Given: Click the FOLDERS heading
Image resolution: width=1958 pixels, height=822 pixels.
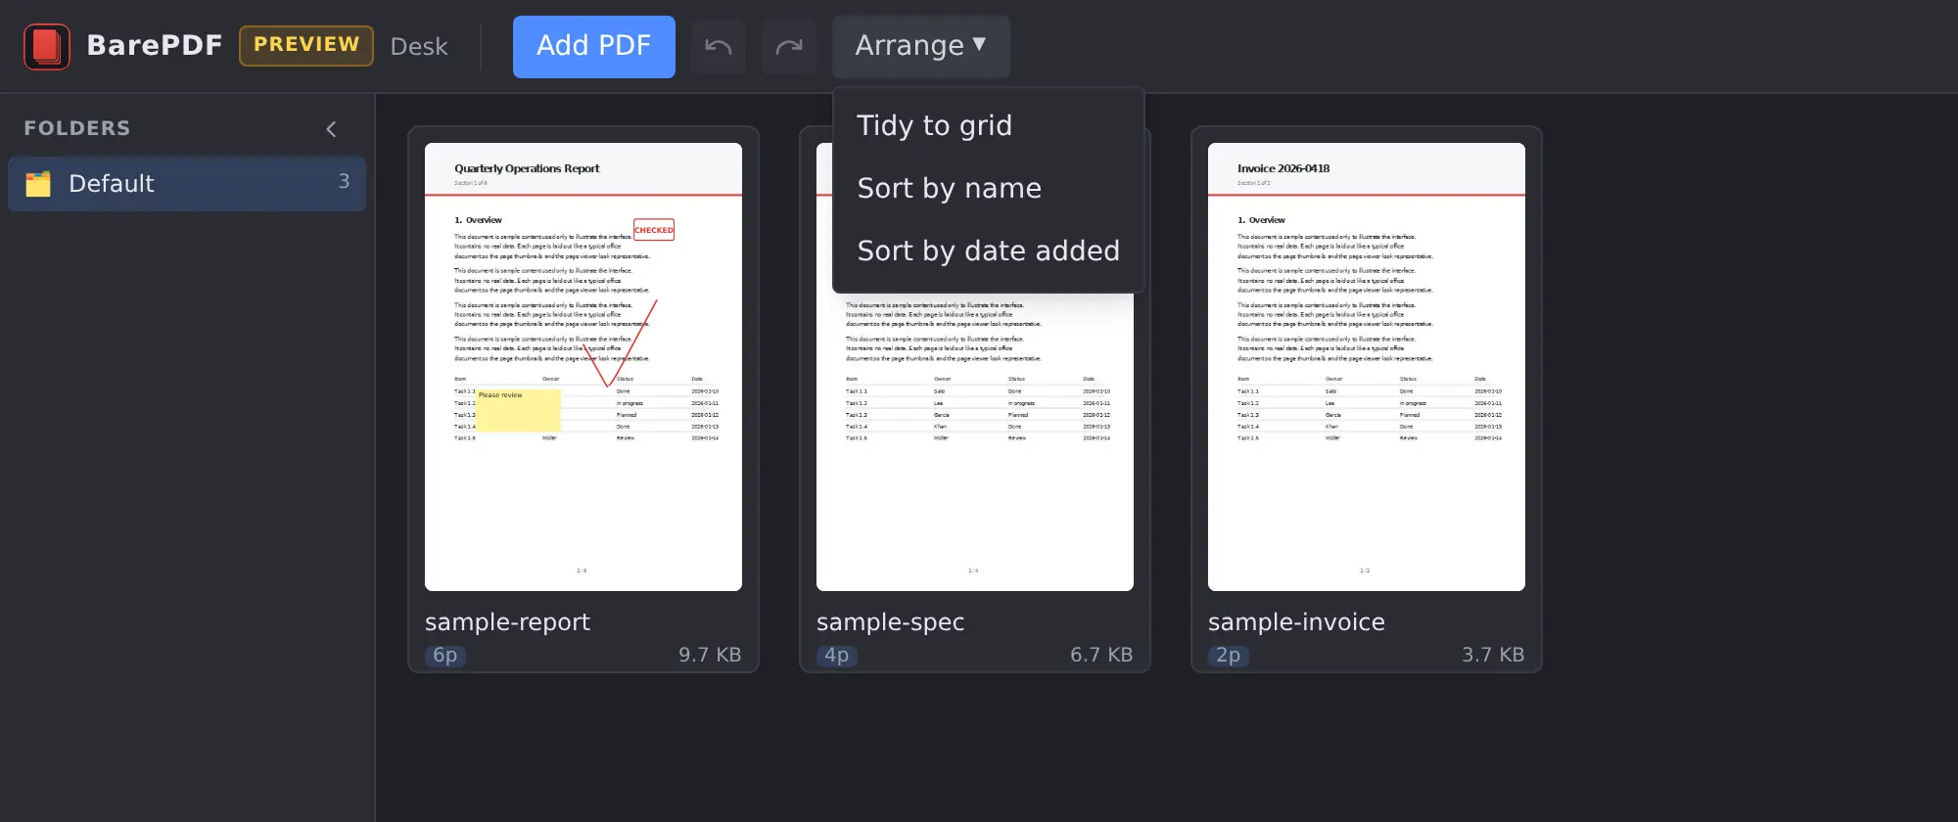Looking at the screenshot, I should coord(77,128).
